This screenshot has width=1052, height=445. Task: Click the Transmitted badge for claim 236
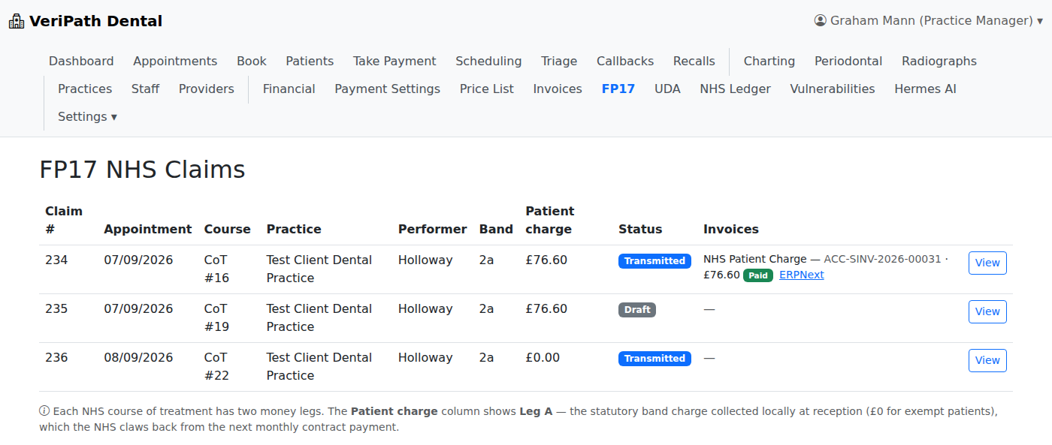click(x=654, y=359)
